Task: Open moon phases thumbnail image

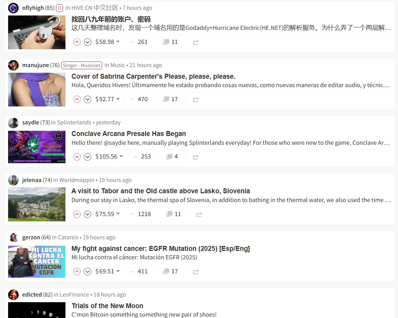Action: coord(37,310)
